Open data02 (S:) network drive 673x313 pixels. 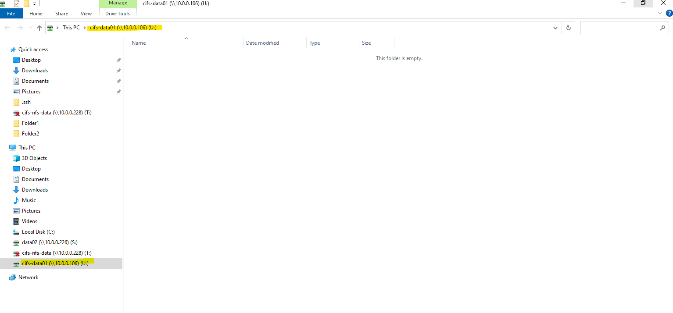click(50, 242)
